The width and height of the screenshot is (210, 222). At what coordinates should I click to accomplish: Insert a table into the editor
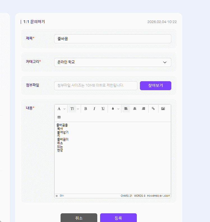click(59, 117)
